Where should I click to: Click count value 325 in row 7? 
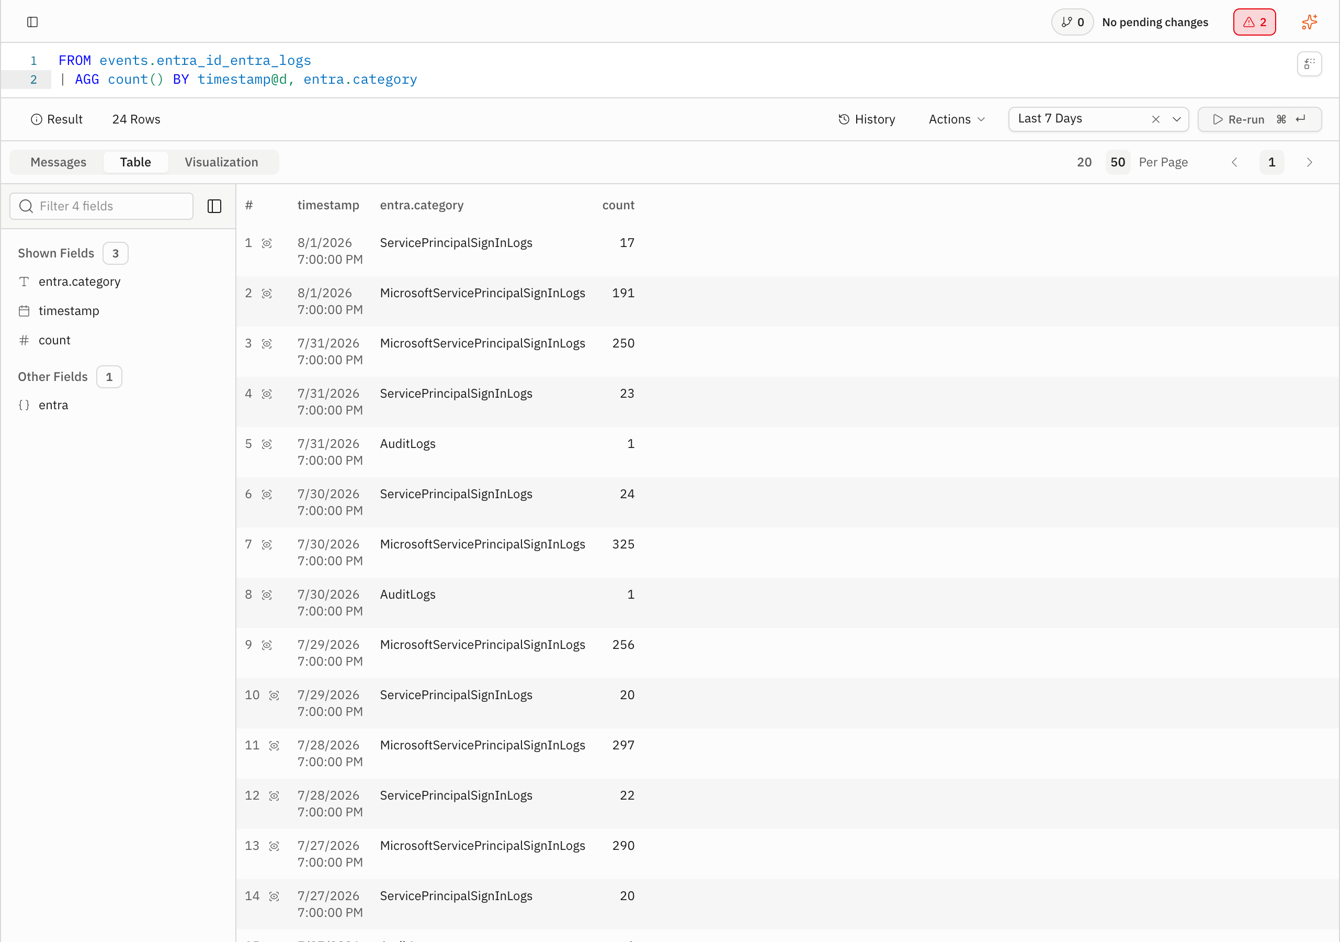pyautogui.click(x=623, y=544)
